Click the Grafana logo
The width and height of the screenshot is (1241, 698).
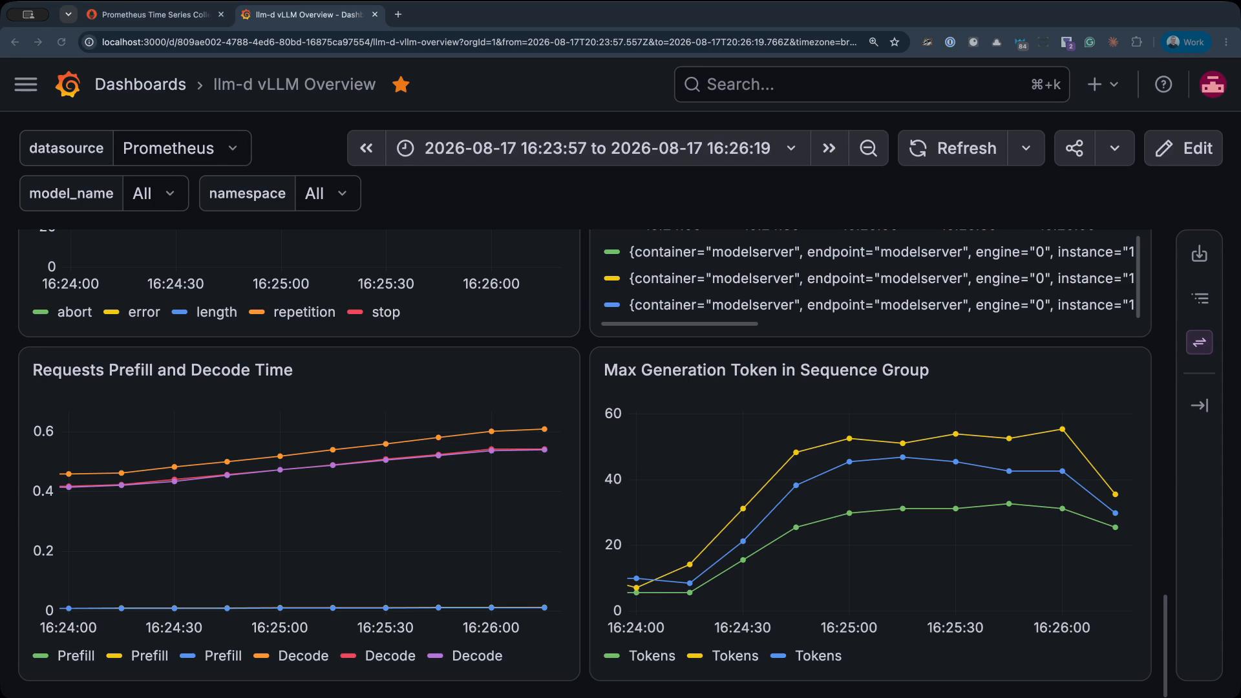(x=68, y=85)
